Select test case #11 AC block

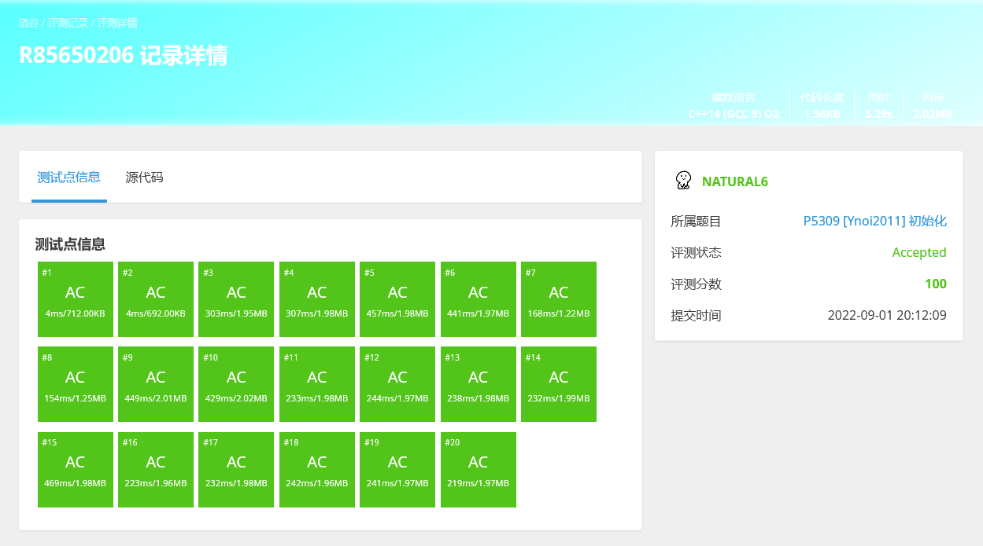(317, 384)
